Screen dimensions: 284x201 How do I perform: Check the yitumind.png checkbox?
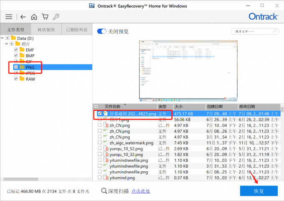pos(100,177)
